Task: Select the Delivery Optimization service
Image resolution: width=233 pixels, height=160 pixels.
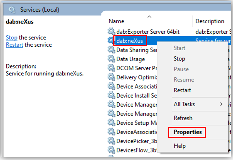Action: (x=137, y=77)
